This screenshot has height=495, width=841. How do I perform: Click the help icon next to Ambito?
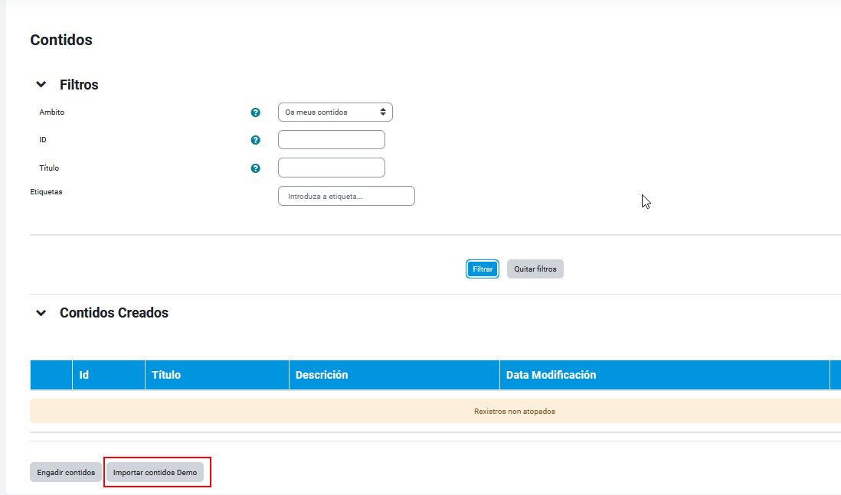tap(256, 112)
